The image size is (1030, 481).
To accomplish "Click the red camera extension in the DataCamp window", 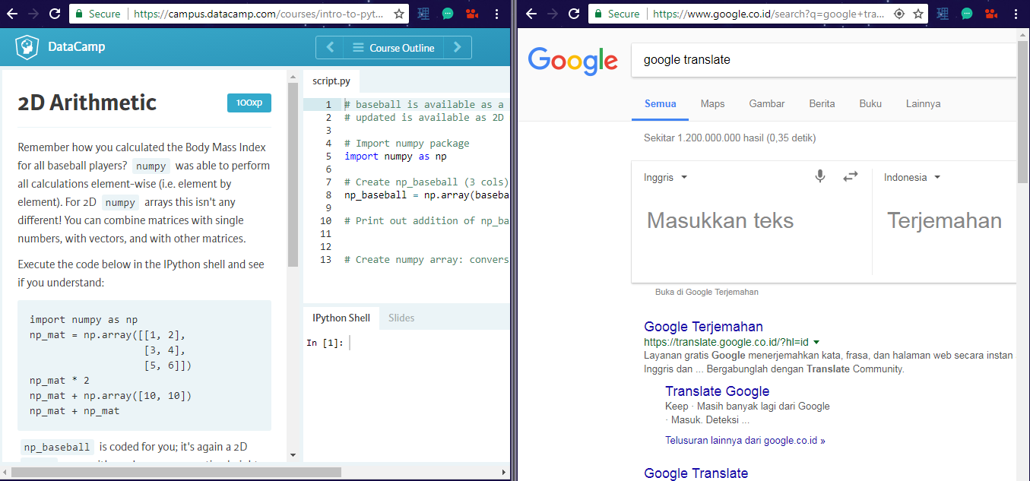I will point(472,14).
